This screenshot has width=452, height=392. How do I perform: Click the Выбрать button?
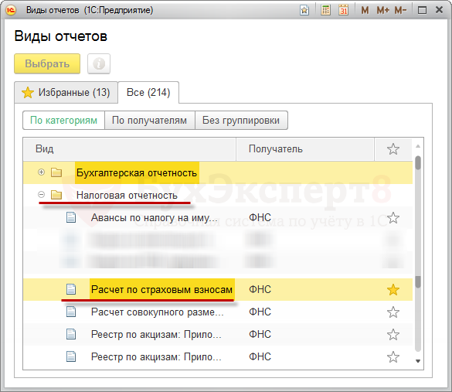[47, 63]
